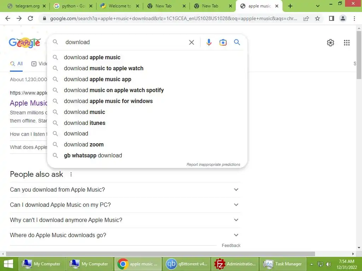Choose suggestion download music
362x271 pixels.
(x=147, y=112)
